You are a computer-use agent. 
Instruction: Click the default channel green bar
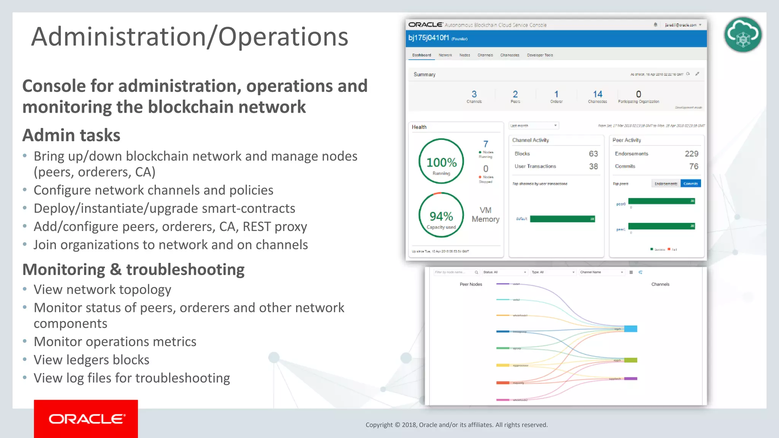click(x=563, y=219)
